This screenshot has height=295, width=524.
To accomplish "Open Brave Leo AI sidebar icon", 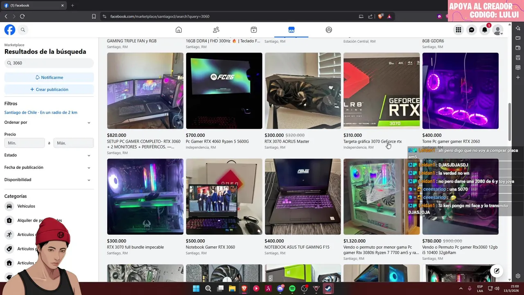I will coord(518,28).
